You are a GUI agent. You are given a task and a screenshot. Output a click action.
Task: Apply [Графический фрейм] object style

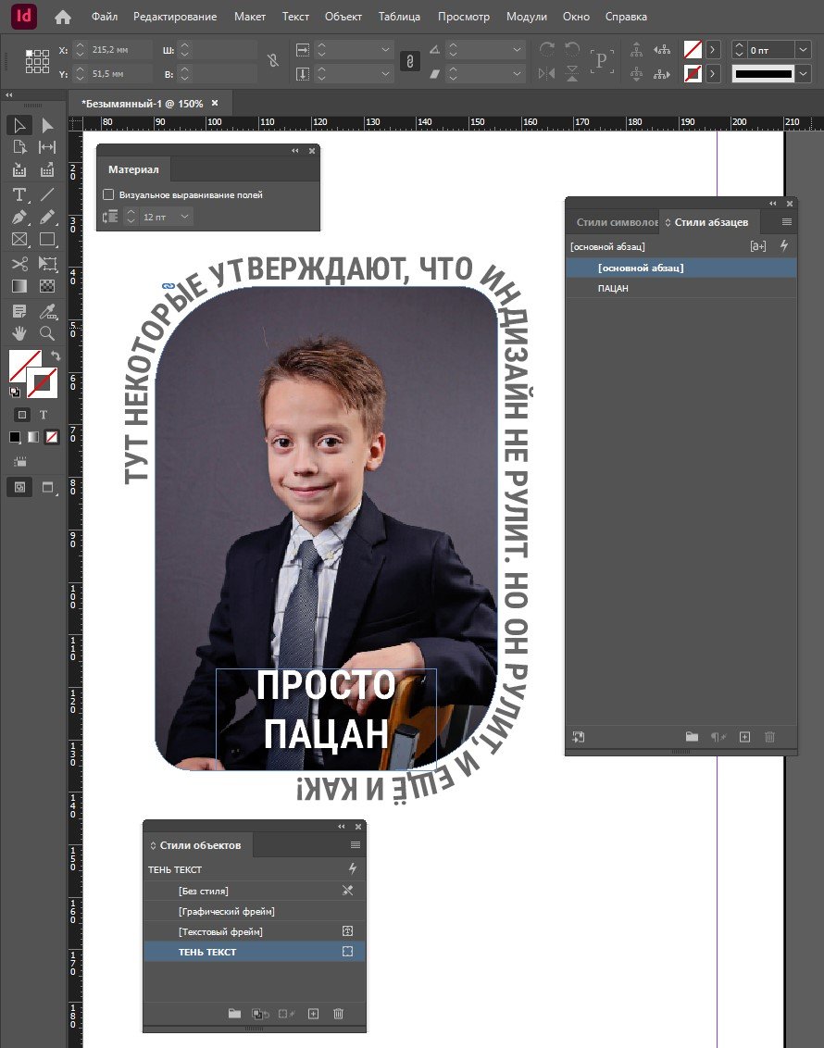[x=255, y=911]
